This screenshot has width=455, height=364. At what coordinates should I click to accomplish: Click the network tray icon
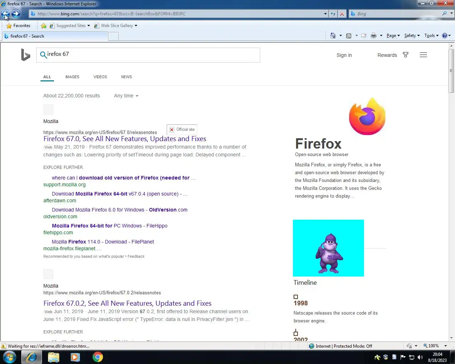coord(412,357)
